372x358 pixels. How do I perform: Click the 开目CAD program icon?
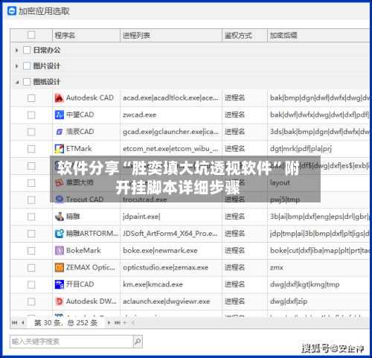click(59, 284)
